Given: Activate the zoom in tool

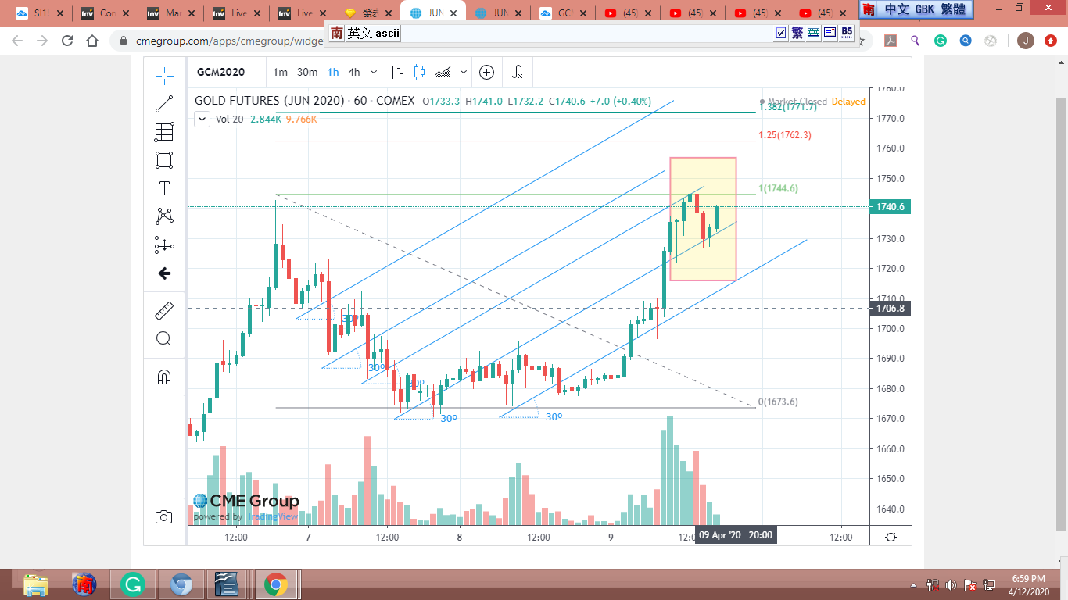Looking at the screenshot, I should coord(164,338).
